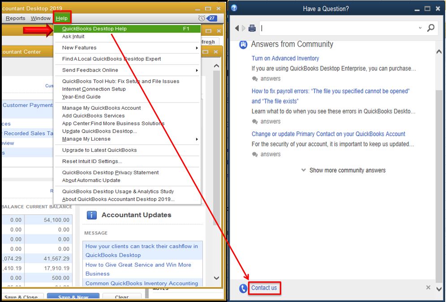This screenshot has height=302, width=446.
Task: Click the 17,910.19 current balance cell
Action: [48, 268]
